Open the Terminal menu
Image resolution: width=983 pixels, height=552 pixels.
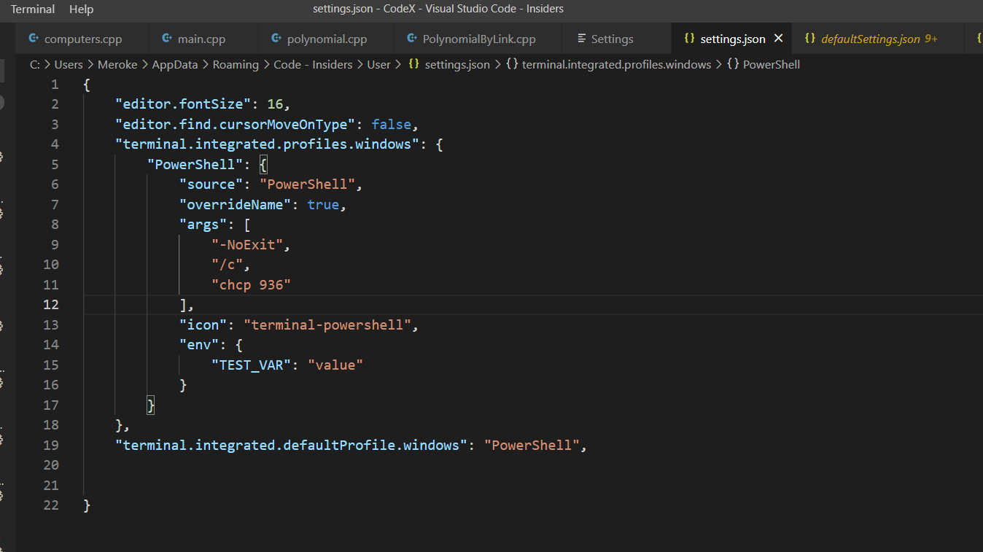tap(33, 9)
